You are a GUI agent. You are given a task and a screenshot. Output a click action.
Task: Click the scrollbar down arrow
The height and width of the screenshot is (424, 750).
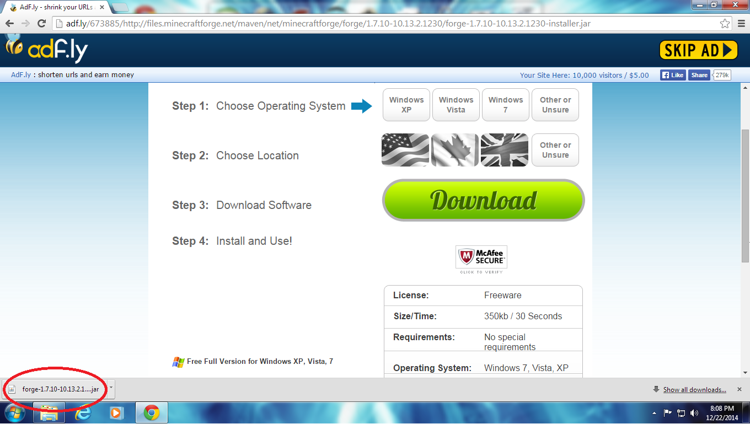pyautogui.click(x=745, y=373)
